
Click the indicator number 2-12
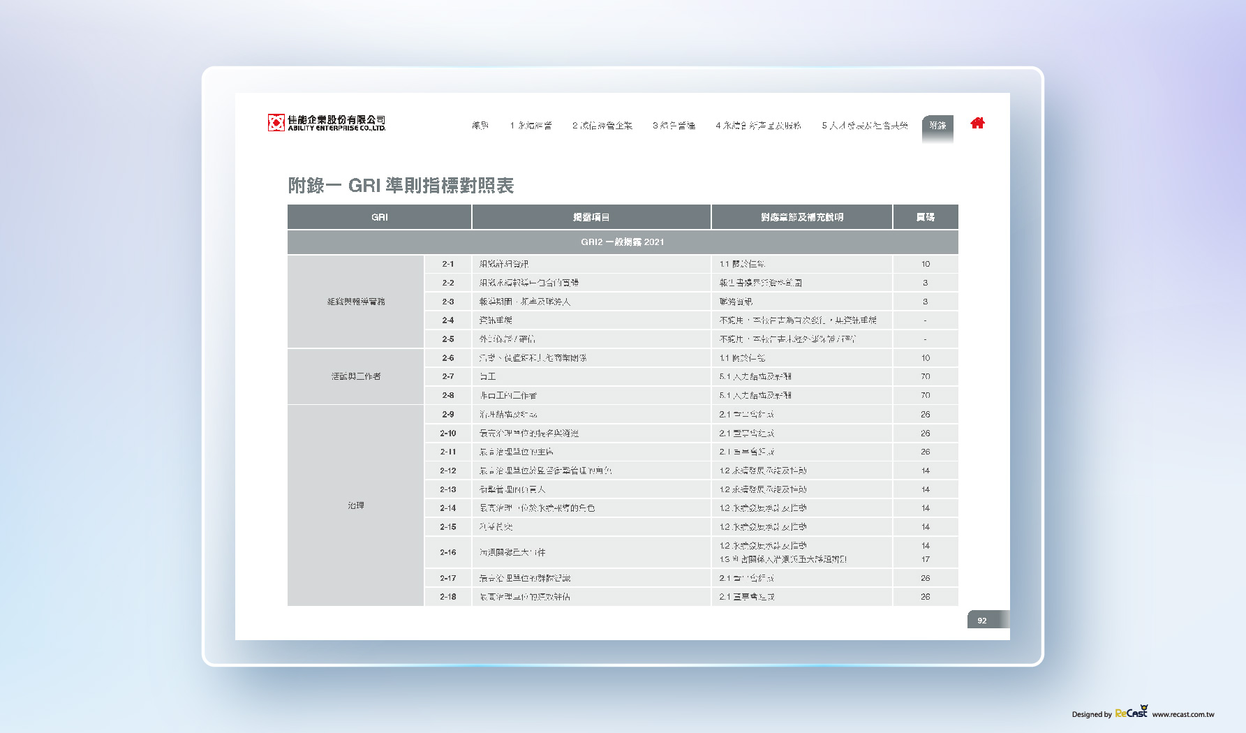448,471
